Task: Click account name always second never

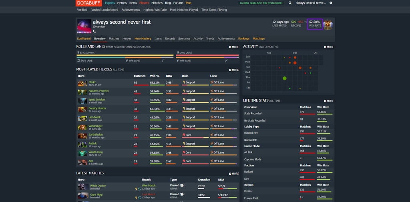Action: (x=311, y=3)
